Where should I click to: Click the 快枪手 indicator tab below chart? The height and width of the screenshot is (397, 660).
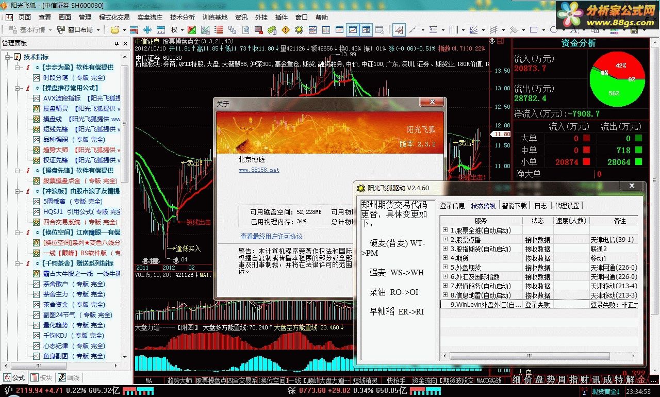[395, 381]
